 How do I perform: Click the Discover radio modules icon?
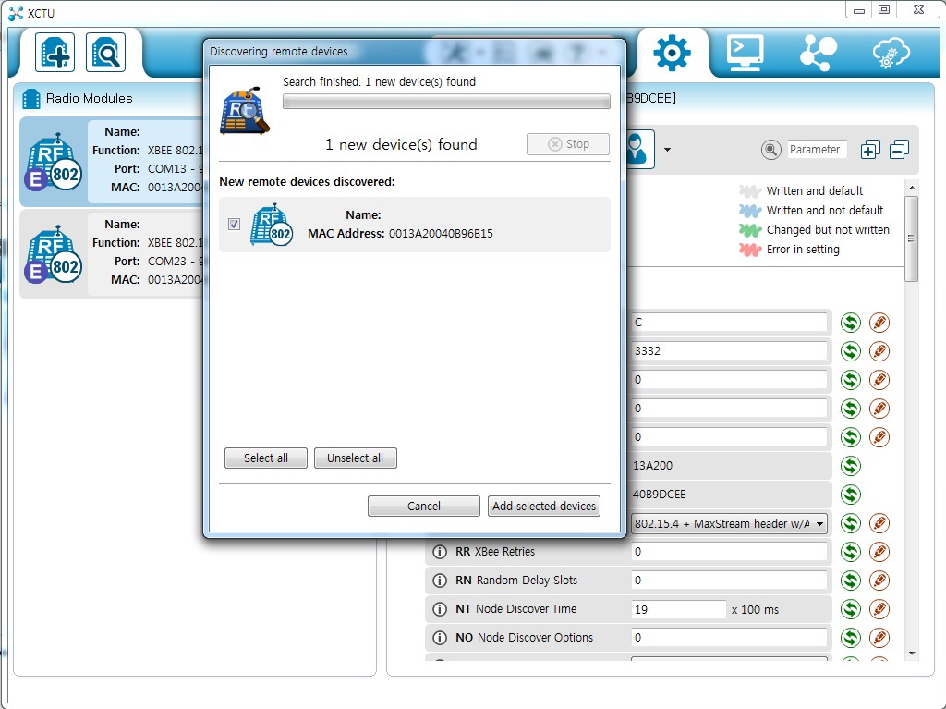105,53
